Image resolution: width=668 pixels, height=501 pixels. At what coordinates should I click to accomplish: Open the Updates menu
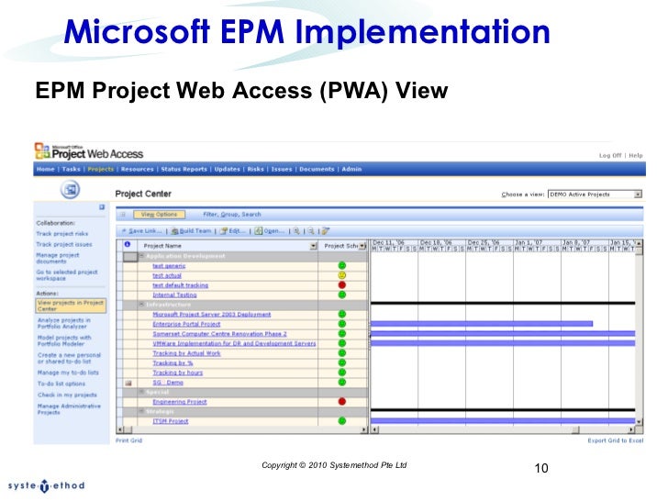pyautogui.click(x=227, y=169)
